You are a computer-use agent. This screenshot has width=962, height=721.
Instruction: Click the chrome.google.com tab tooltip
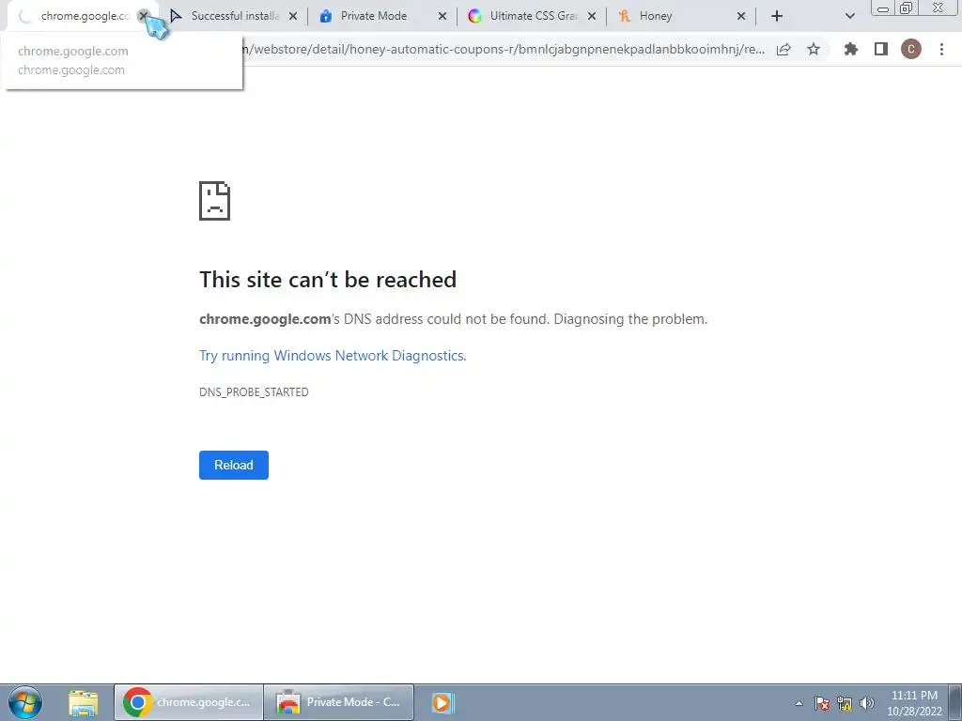124,61
